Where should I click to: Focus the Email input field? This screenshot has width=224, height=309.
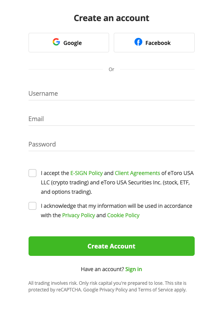click(111, 119)
